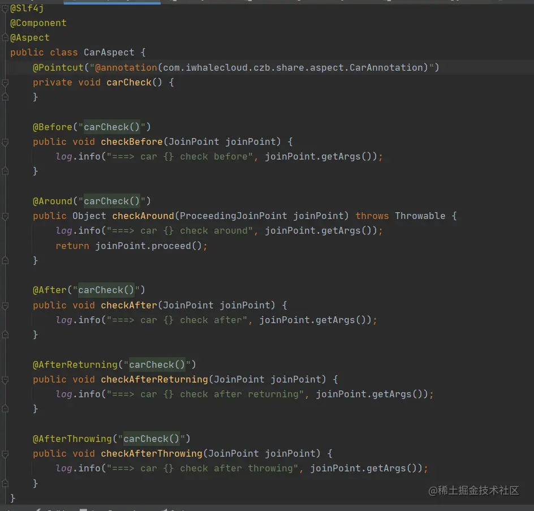Click the checkAfter method name
The image size is (534, 511).
point(129,305)
